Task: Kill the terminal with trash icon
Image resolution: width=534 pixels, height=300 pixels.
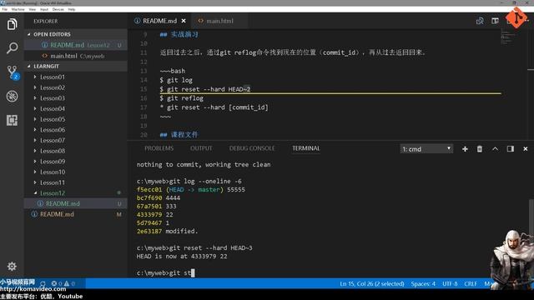Action: (x=480, y=149)
